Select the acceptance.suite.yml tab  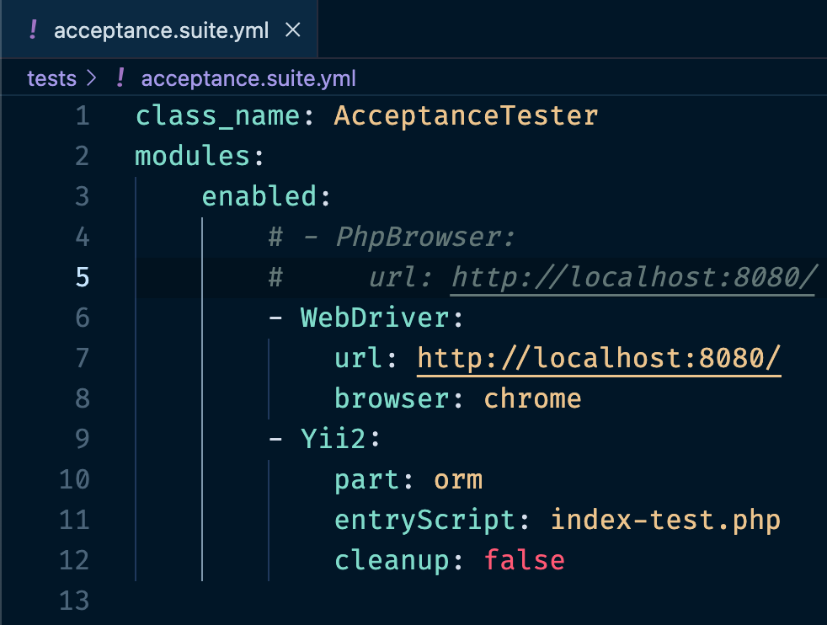point(160,31)
